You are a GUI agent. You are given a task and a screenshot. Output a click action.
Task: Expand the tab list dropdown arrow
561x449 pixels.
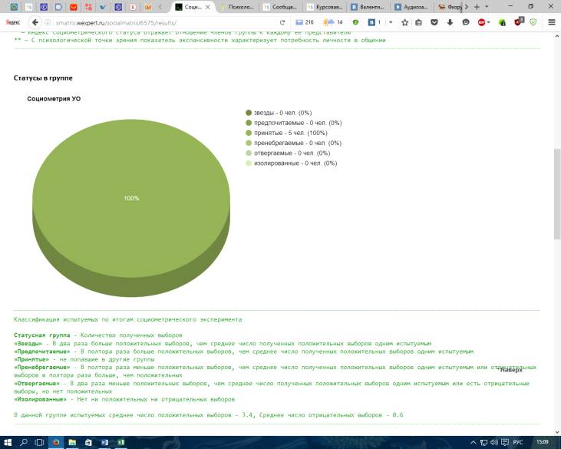487,7
